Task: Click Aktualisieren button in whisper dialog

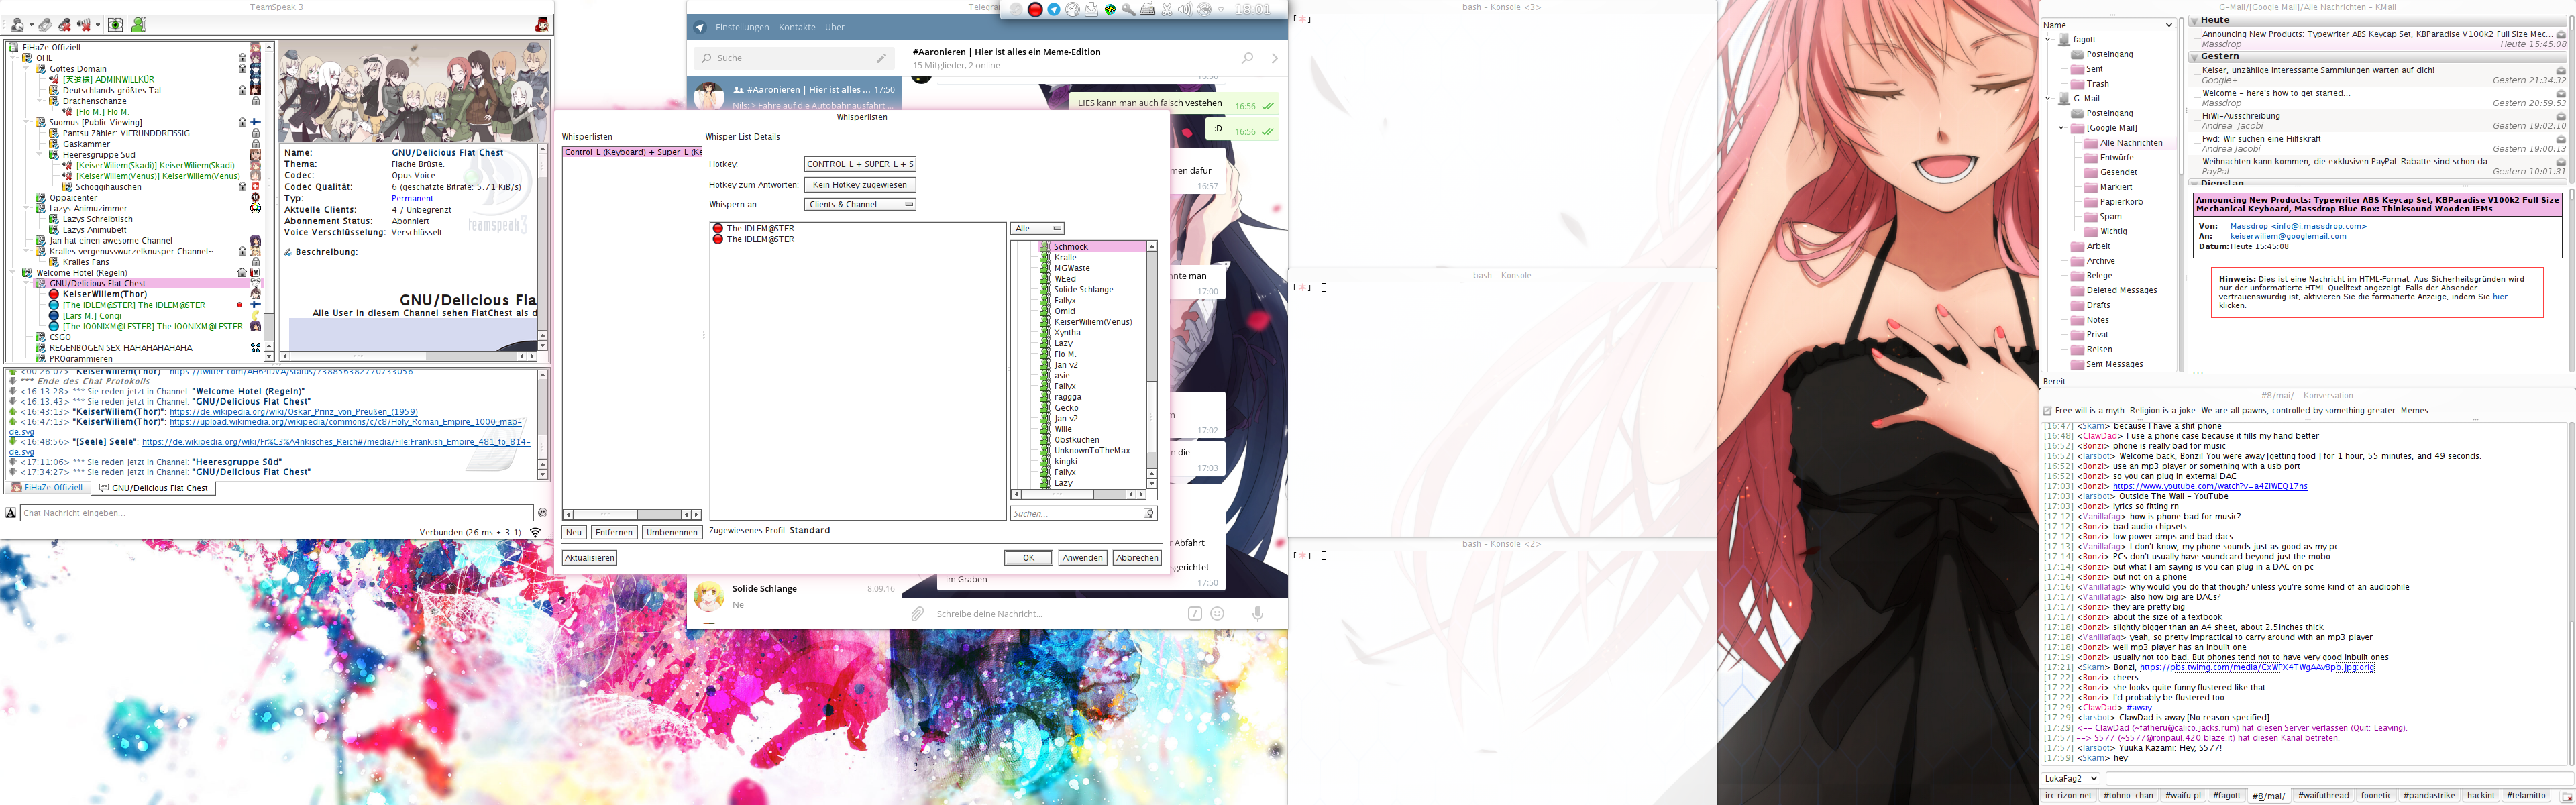Action: (x=589, y=558)
